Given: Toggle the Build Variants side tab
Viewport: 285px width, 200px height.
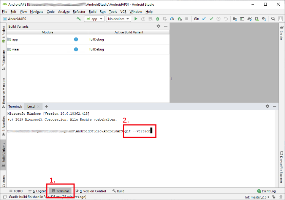Looking at the screenshot, I should pos(3,155).
